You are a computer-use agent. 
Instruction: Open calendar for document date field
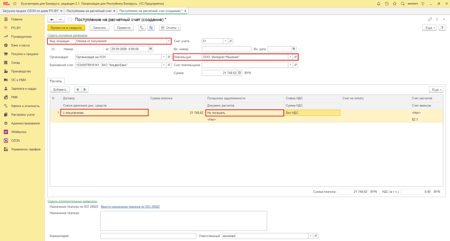(x=151, y=49)
